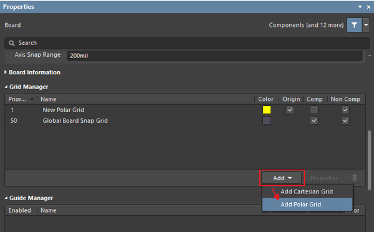Click the grid Properties button
Viewport: 374px width, 232px height.
point(324,178)
